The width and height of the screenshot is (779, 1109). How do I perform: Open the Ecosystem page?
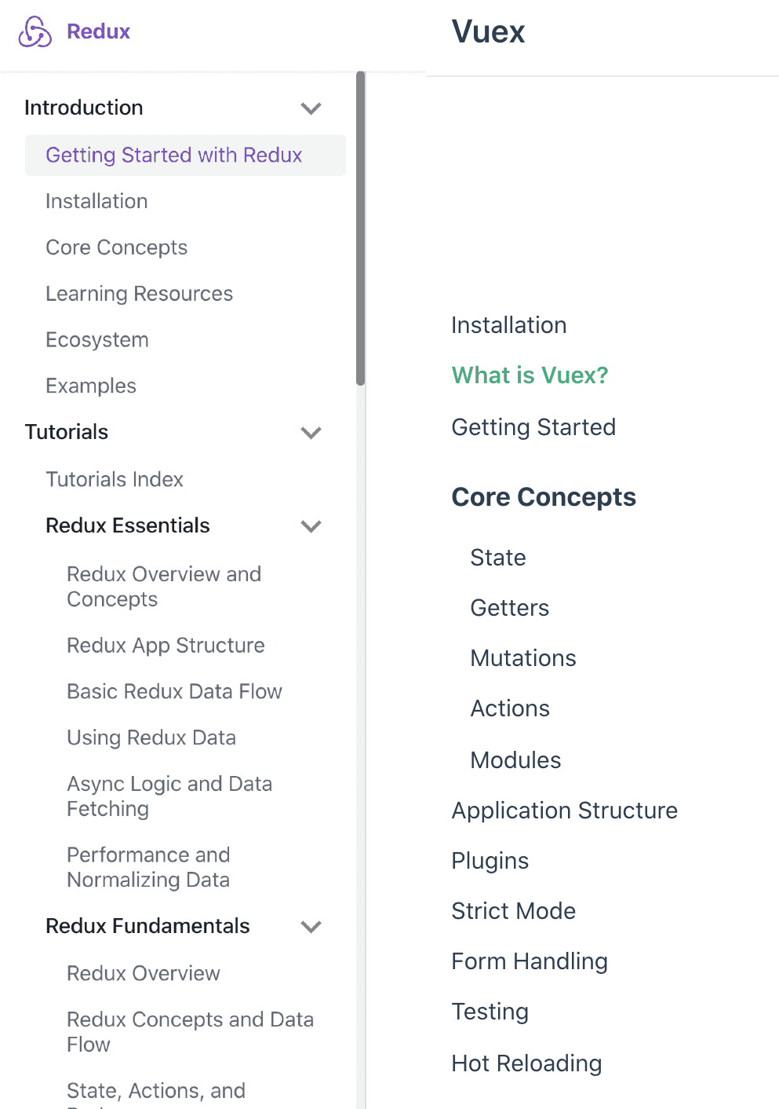97,340
